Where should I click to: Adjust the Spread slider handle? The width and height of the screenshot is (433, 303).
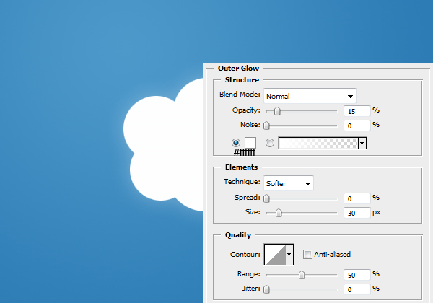point(266,198)
